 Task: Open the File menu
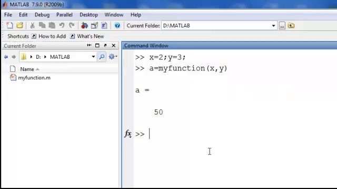(x=8, y=15)
